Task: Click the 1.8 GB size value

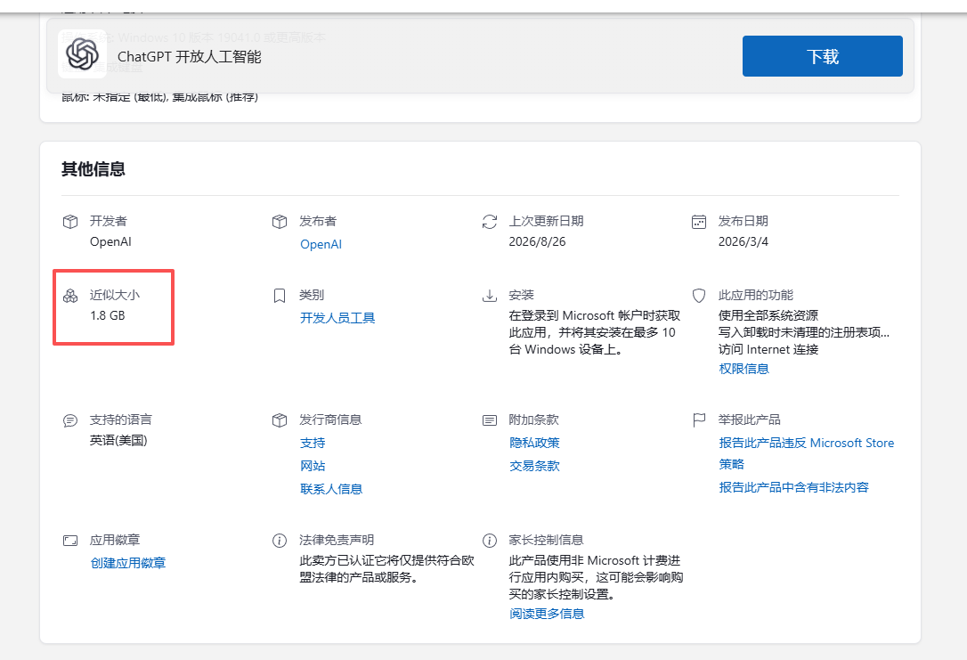Action: (108, 315)
